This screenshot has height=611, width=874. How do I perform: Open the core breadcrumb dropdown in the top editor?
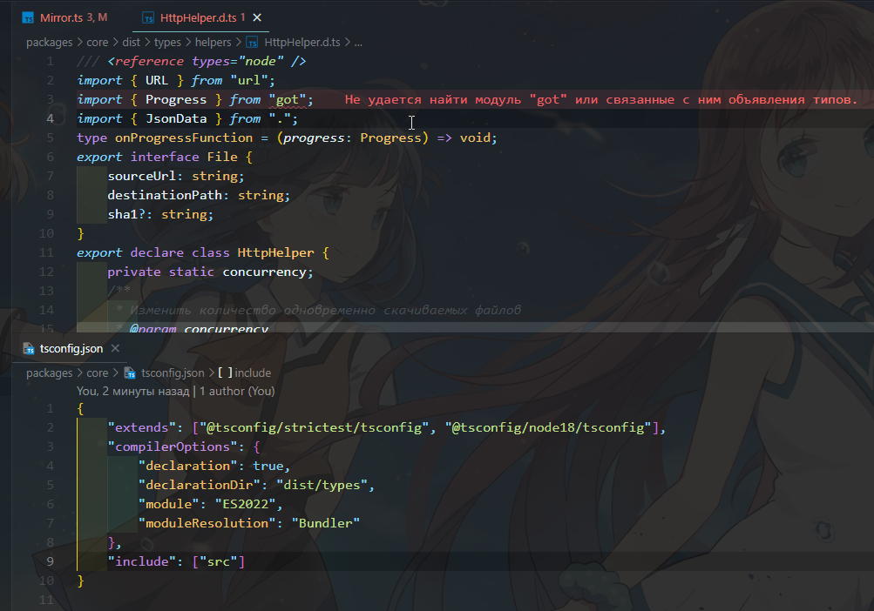97,42
